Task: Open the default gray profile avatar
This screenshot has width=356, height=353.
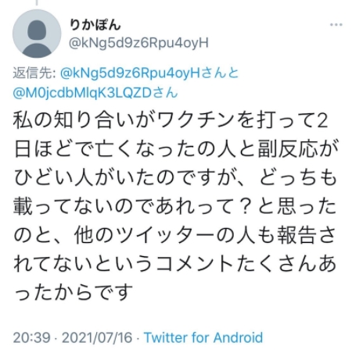Action: coord(37,34)
